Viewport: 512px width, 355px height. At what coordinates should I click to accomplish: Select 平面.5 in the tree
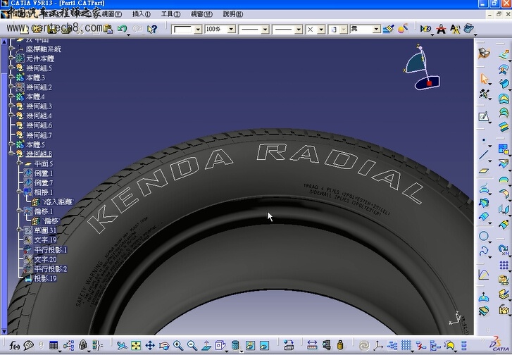coord(44,163)
